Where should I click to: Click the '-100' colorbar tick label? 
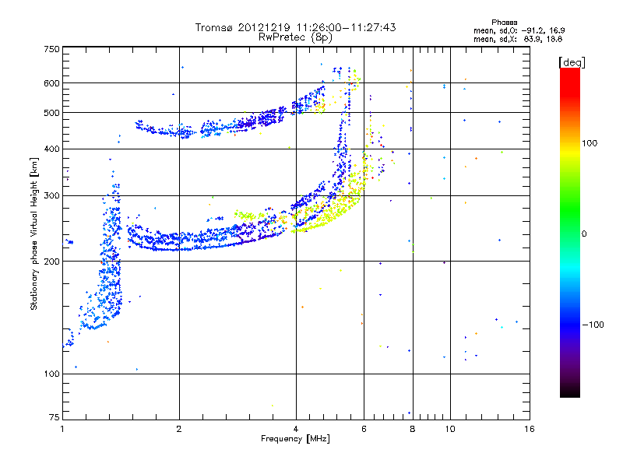(x=593, y=325)
